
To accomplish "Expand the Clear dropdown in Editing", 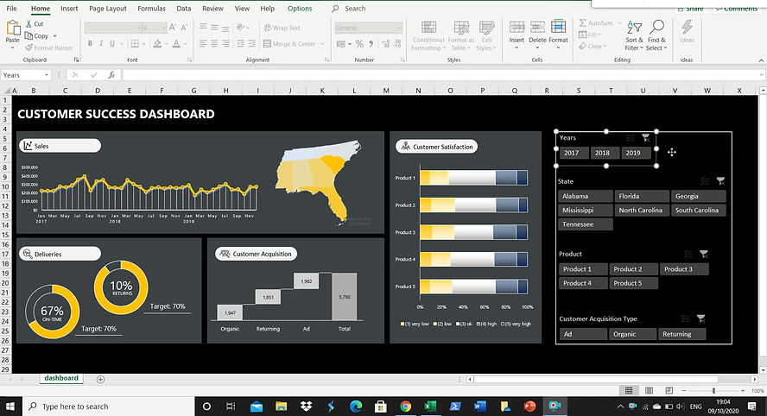I will [605, 47].
